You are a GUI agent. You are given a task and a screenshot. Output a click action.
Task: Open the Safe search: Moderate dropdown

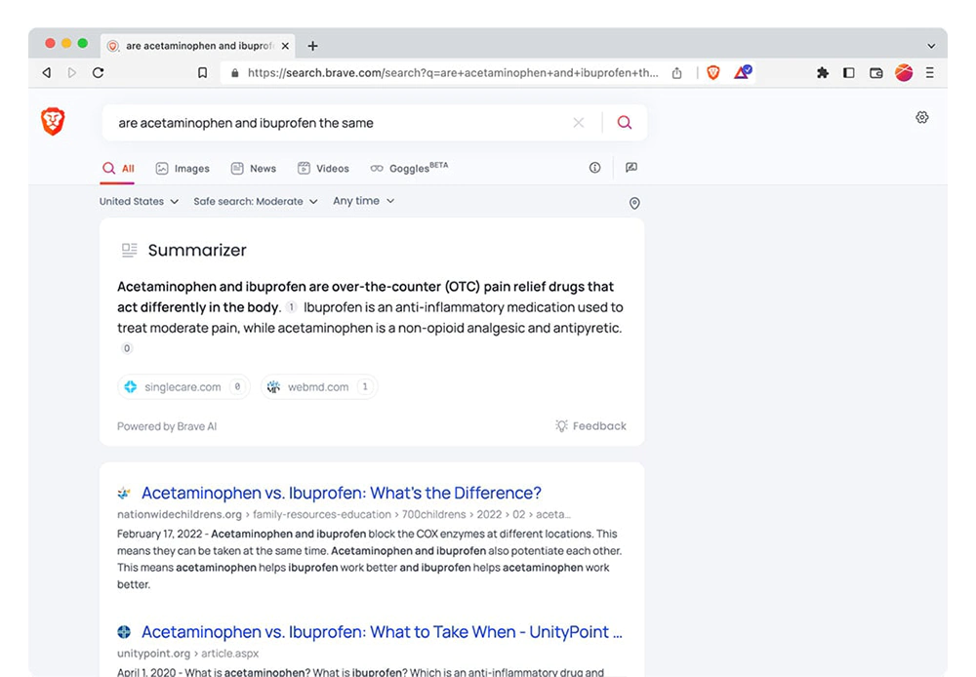click(253, 201)
